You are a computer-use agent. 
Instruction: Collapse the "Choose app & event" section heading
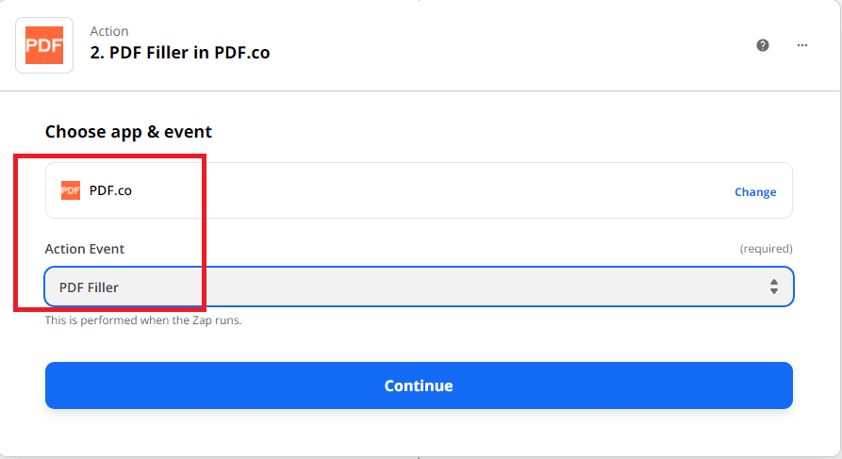[128, 132]
